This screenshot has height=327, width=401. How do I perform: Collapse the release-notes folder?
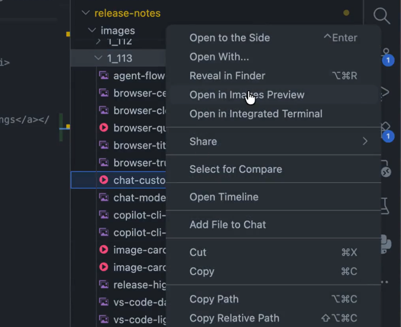pyautogui.click(x=86, y=13)
